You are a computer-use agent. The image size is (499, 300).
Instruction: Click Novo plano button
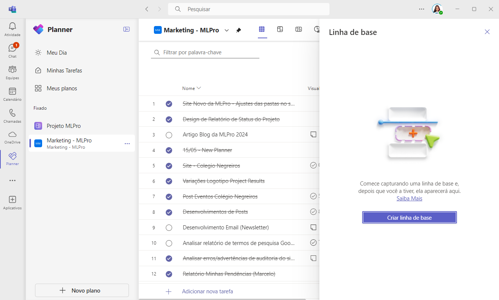click(82, 290)
